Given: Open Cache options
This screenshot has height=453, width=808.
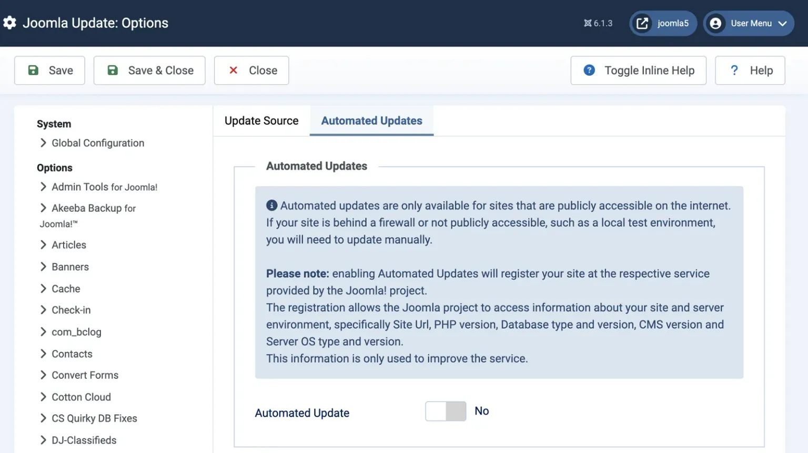Looking at the screenshot, I should coord(66,289).
